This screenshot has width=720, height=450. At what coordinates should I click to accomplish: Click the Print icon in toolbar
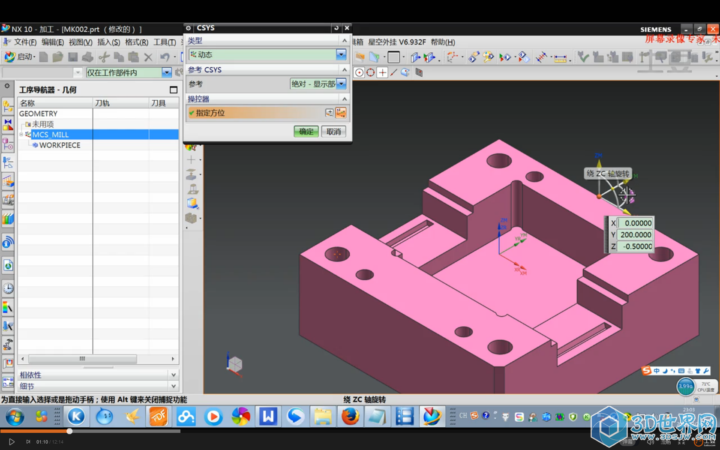point(87,57)
